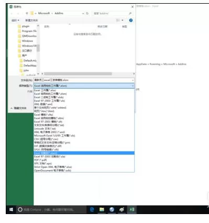
Task: Choose Excel binary workbook (*.xlsb) format
Action: coord(84,97)
